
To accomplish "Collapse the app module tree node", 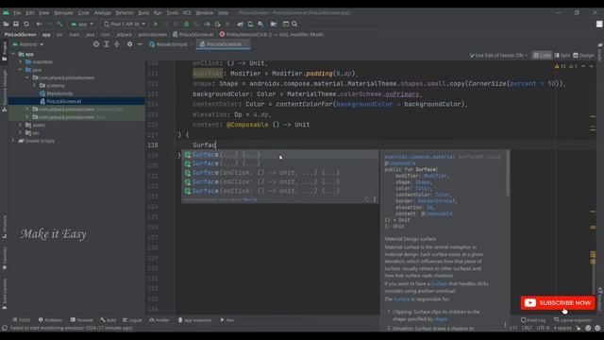I will pos(14,54).
